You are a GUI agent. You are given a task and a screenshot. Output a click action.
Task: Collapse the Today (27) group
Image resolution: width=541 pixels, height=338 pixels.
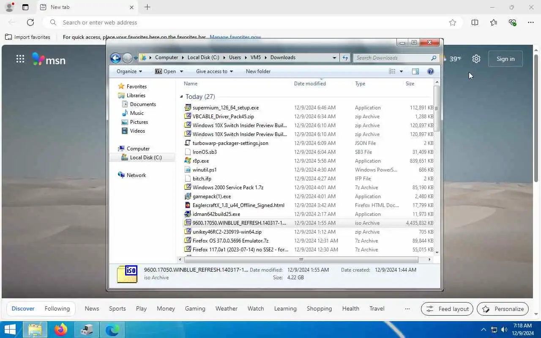tap(181, 97)
